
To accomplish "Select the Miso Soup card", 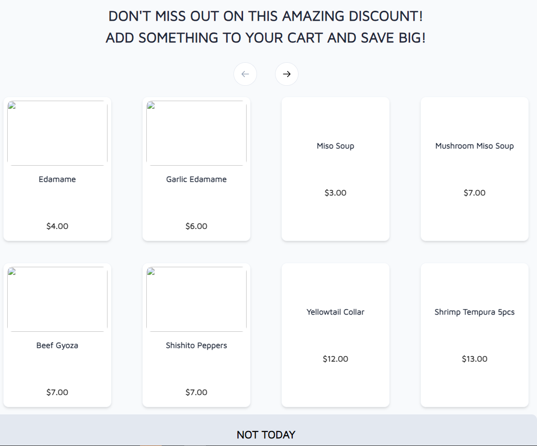I will pos(335,169).
